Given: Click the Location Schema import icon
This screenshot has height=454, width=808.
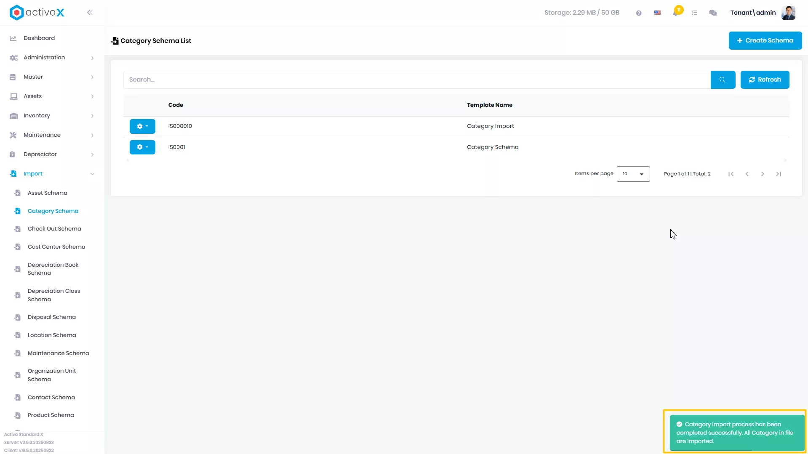Looking at the screenshot, I should point(17,335).
